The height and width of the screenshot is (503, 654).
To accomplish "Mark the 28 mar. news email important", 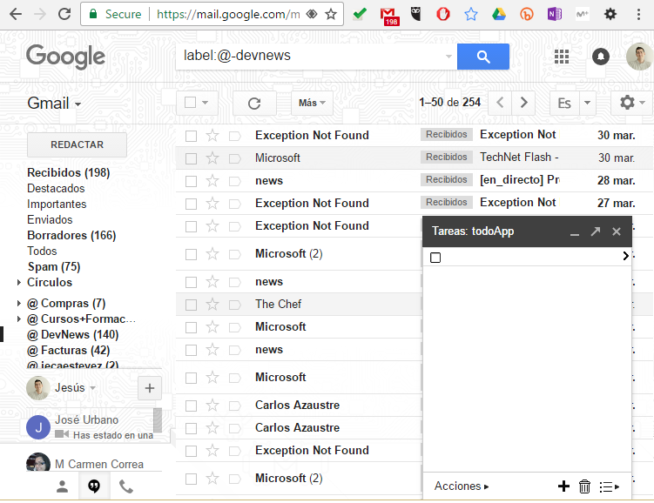I will click(235, 181).
